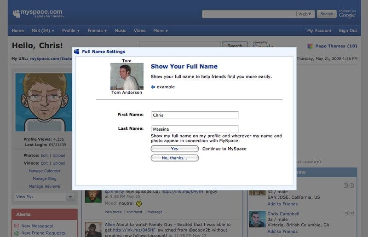
Task: Go to the Home tab
Action: click(x=17, y=30)
